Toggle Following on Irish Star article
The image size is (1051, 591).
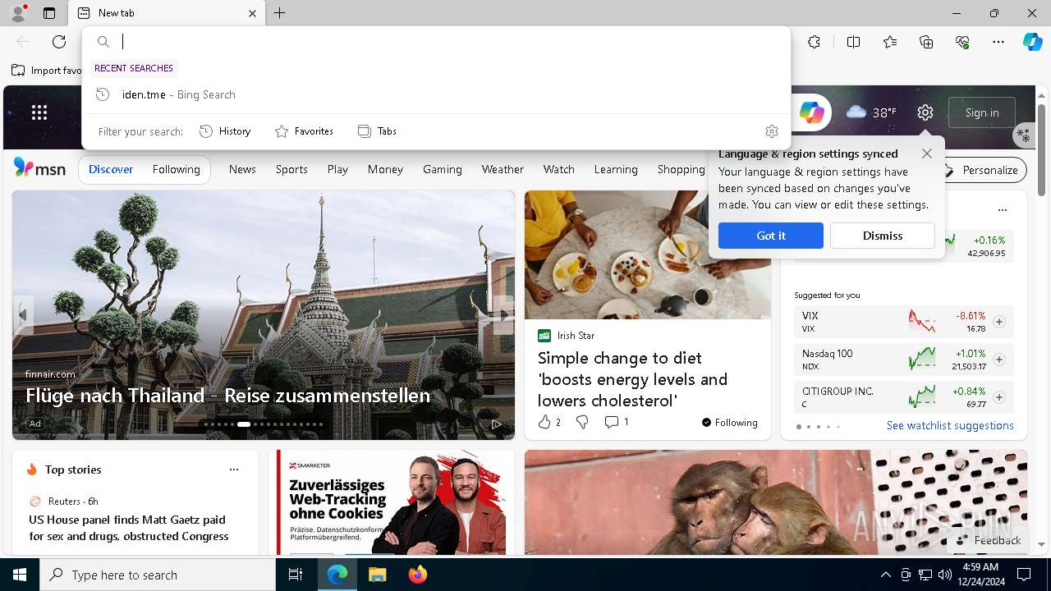click(x=729, y=423)
